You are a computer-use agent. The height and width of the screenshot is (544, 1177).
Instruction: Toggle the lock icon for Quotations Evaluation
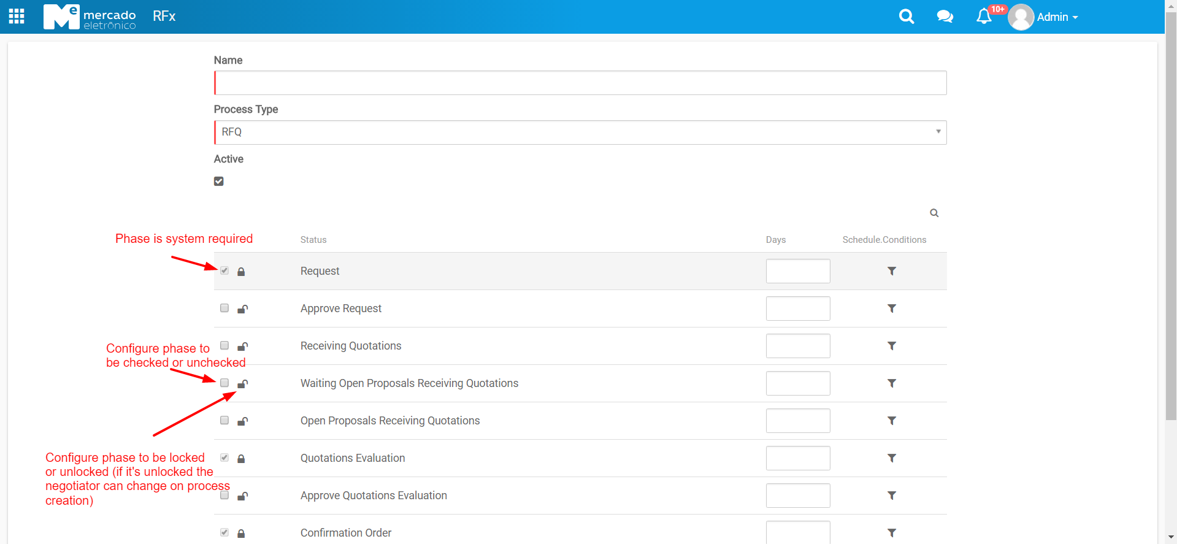point(241,459)
